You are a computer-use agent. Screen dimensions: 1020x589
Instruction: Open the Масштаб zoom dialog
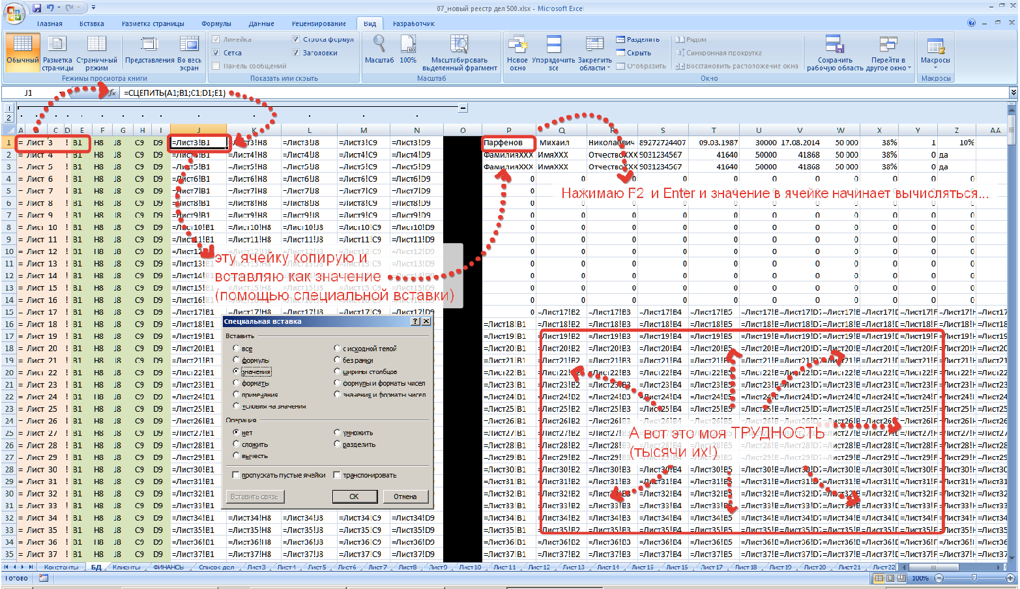[x=379, y=51]
